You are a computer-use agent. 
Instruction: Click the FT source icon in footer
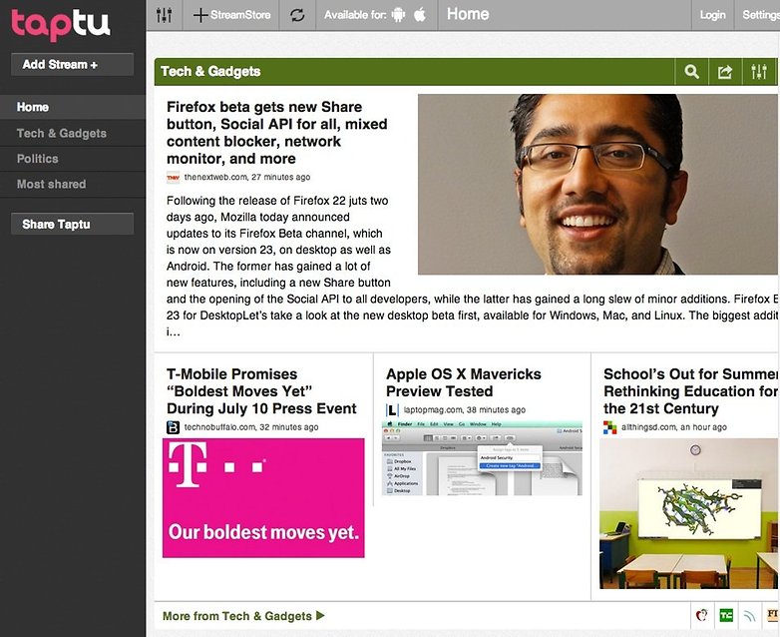773,616
